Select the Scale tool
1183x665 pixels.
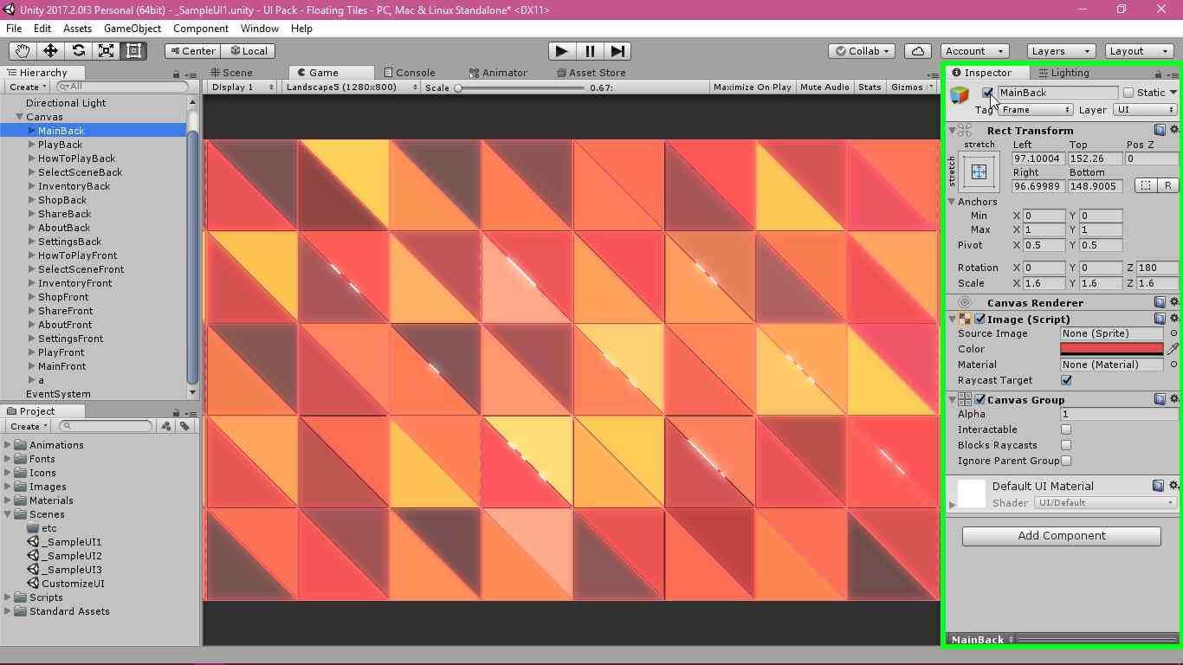pyautogui.click(x=105, y=50)
